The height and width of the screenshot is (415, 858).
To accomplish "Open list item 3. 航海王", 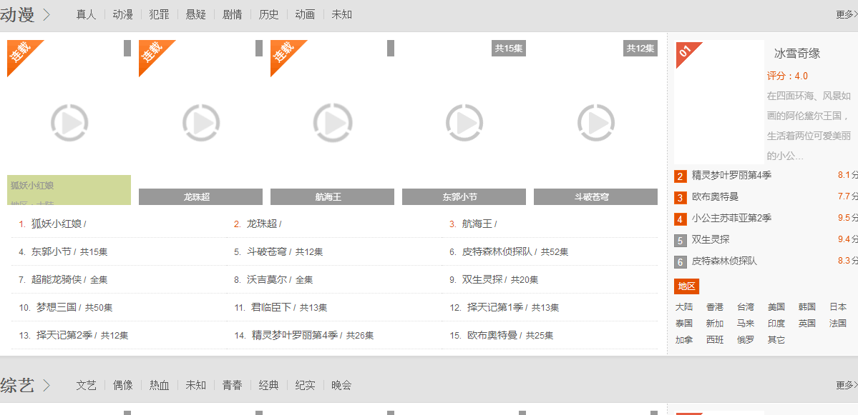I will pyautogui.click(x=477, y=224).
